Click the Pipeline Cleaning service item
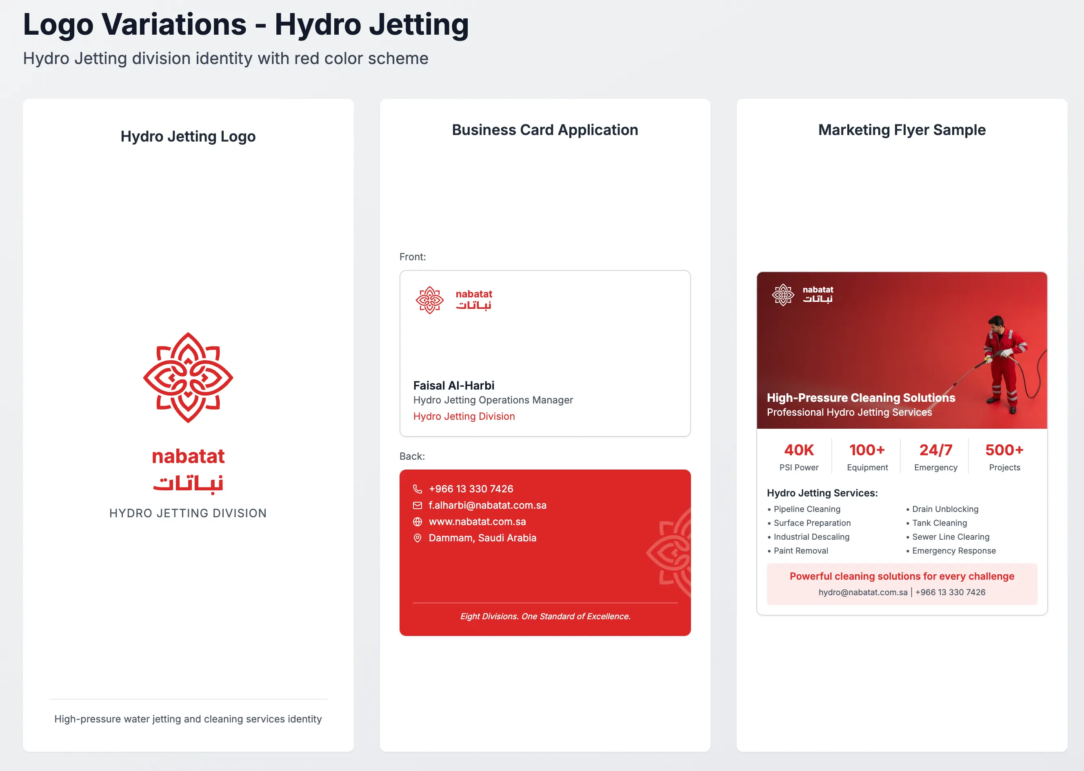 tap(806, 509)
